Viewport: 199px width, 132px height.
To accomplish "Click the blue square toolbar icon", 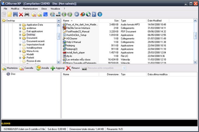I will 45,14.
